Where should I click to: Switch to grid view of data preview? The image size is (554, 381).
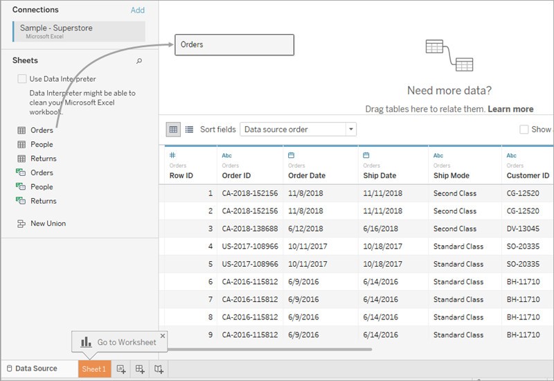173,130
